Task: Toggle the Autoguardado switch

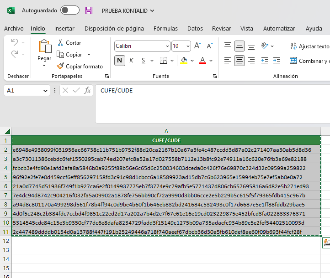Action: pos(70,10)
